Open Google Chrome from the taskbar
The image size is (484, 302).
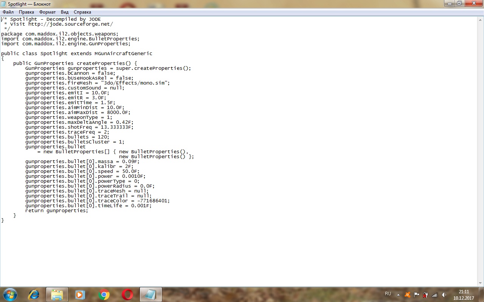[104, 294]
